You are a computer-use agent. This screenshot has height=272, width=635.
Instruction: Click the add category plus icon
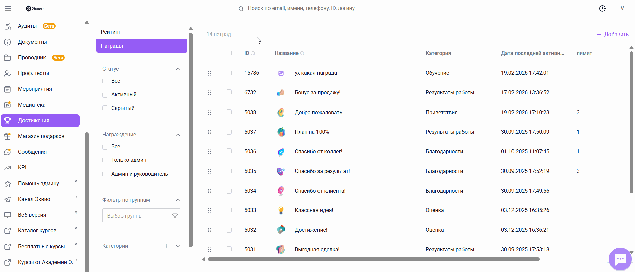(167, 246)
